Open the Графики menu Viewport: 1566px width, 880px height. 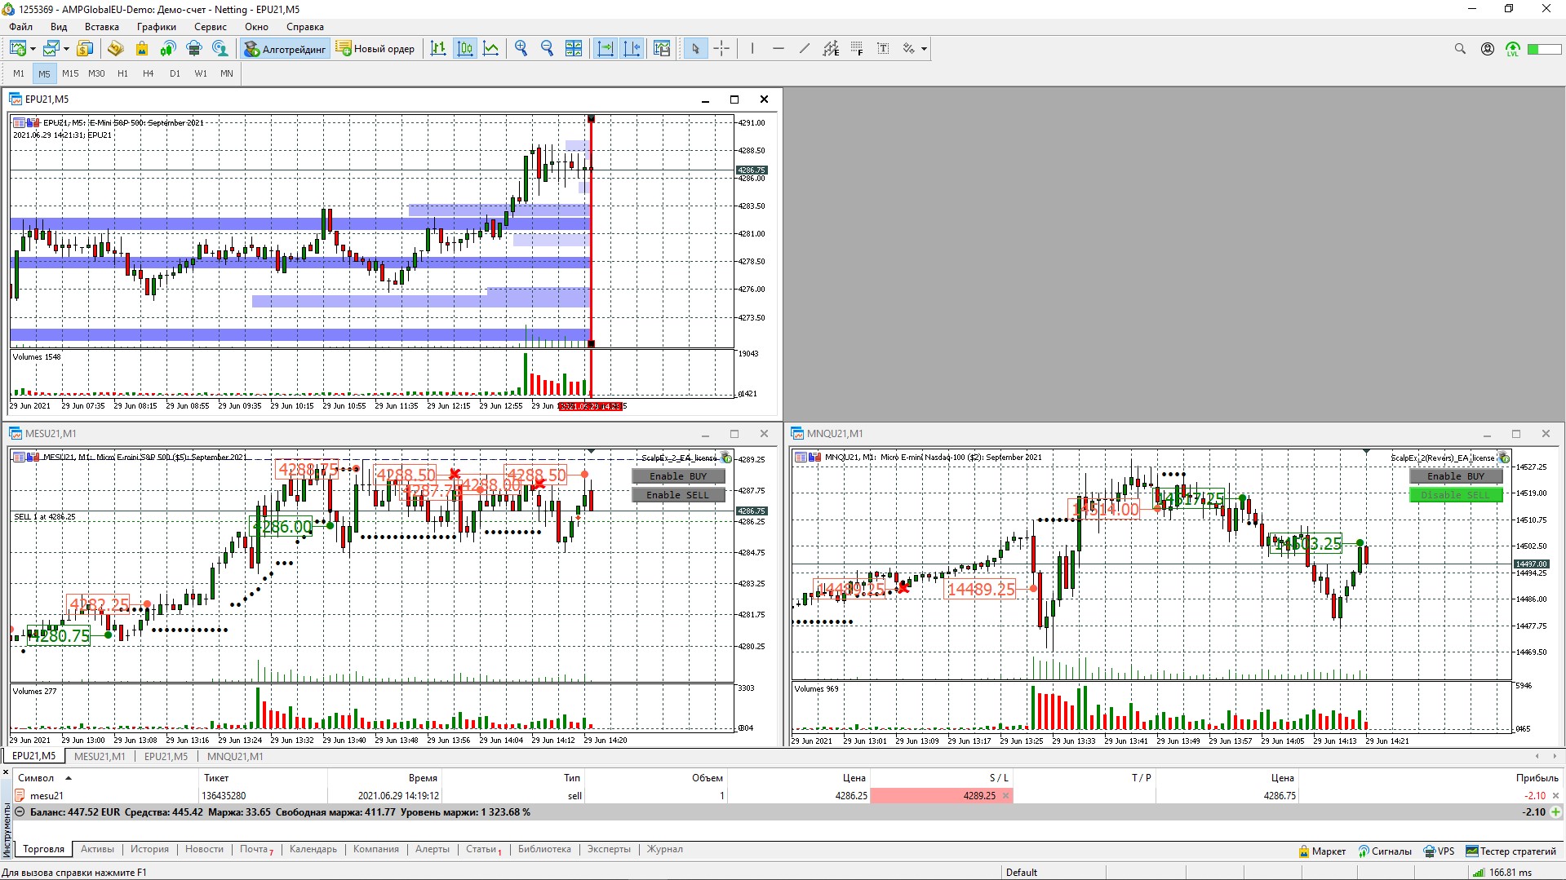point(157,27)
